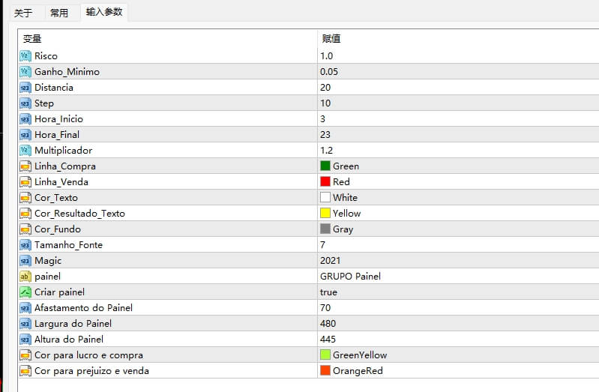This screenshot has height=392, width=599.
Task: Select the integer icon beside Distancia
Action: (x=25, y=88)
